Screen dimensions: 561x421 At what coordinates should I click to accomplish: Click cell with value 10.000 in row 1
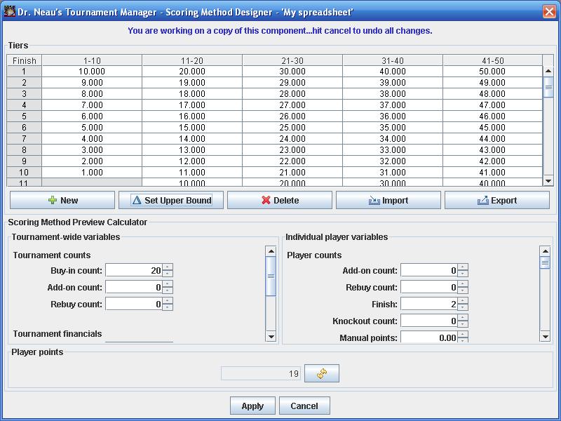(92, 72)
